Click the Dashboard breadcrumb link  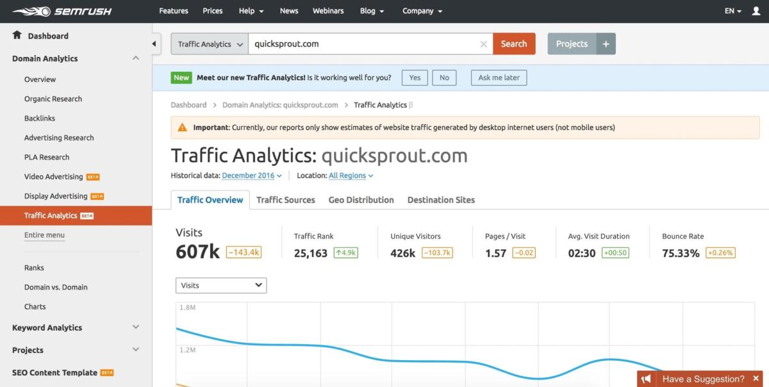pyautogui.click(x=188, y=105)
